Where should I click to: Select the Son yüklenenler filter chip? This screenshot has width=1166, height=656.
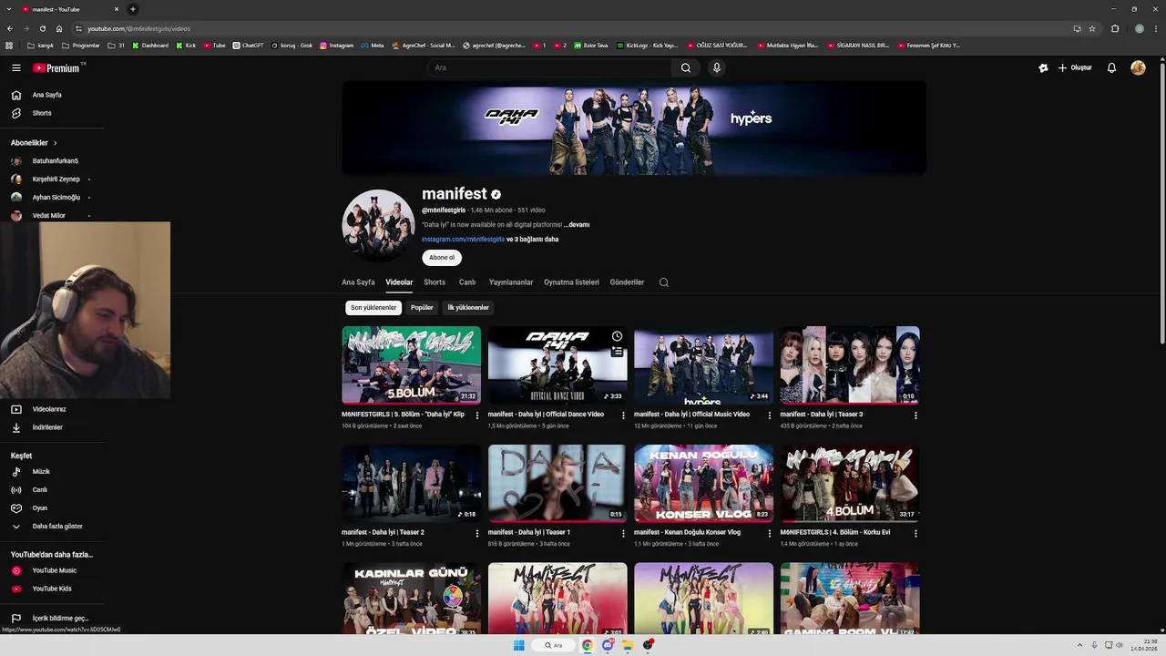click(x=373, y=308)
